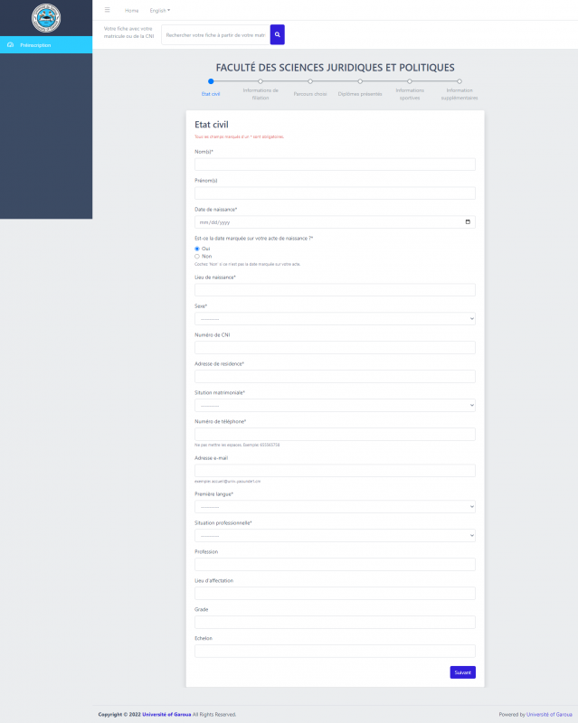Click the Numéro de CNI field
Screen dimensions: 578x723
(335, 347)
